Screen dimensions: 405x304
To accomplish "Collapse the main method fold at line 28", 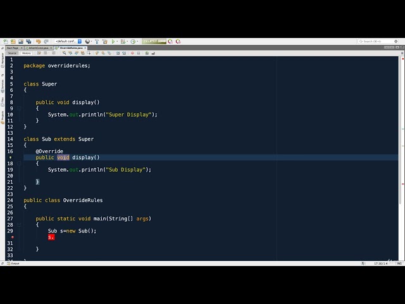I will click(x=19, y=225).
